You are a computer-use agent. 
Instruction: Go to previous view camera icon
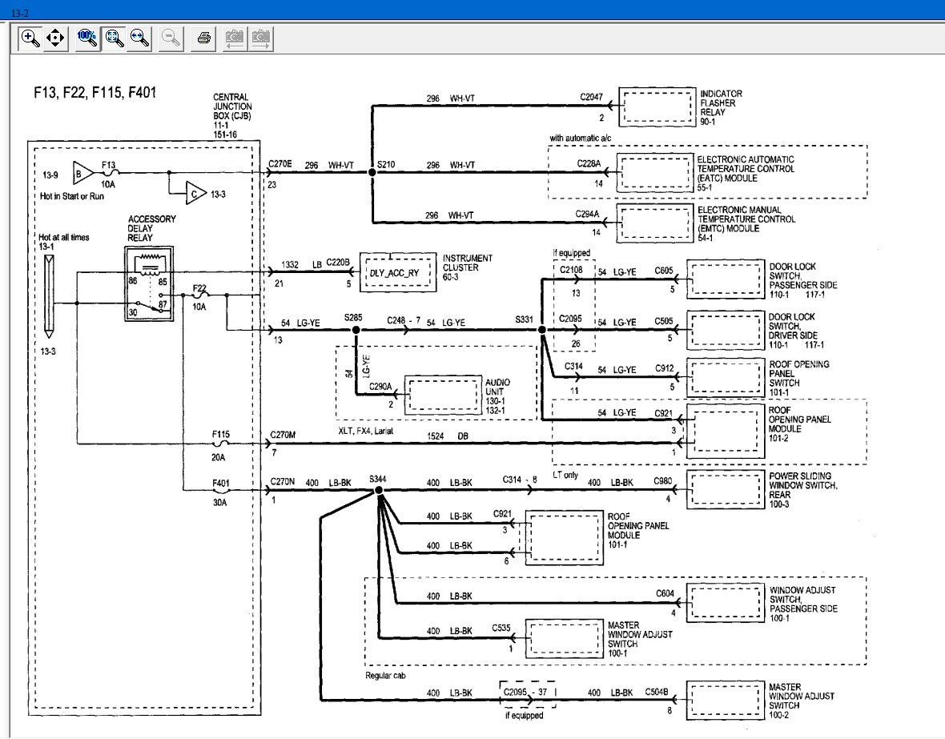pyautogui.click(x=234, y=38)
